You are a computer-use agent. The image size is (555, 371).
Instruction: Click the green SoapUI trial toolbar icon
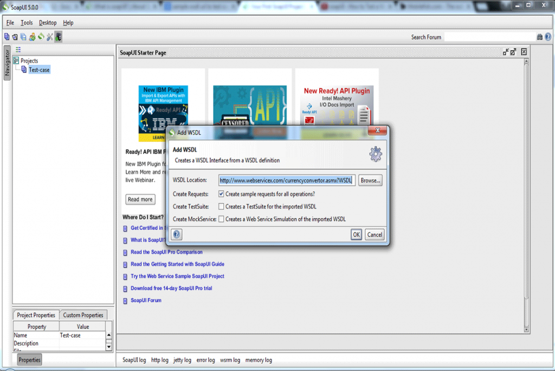tap(41, 36)
